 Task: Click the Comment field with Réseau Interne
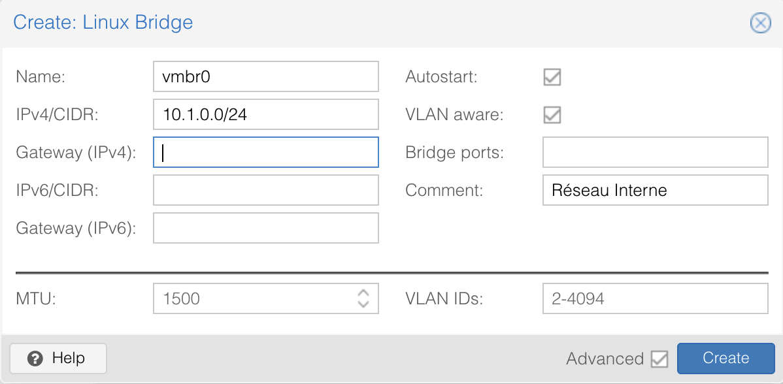click(x=655, y=191)
